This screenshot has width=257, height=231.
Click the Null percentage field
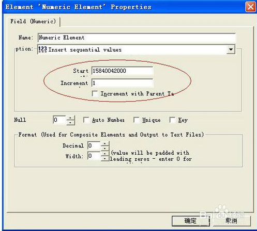59,120
